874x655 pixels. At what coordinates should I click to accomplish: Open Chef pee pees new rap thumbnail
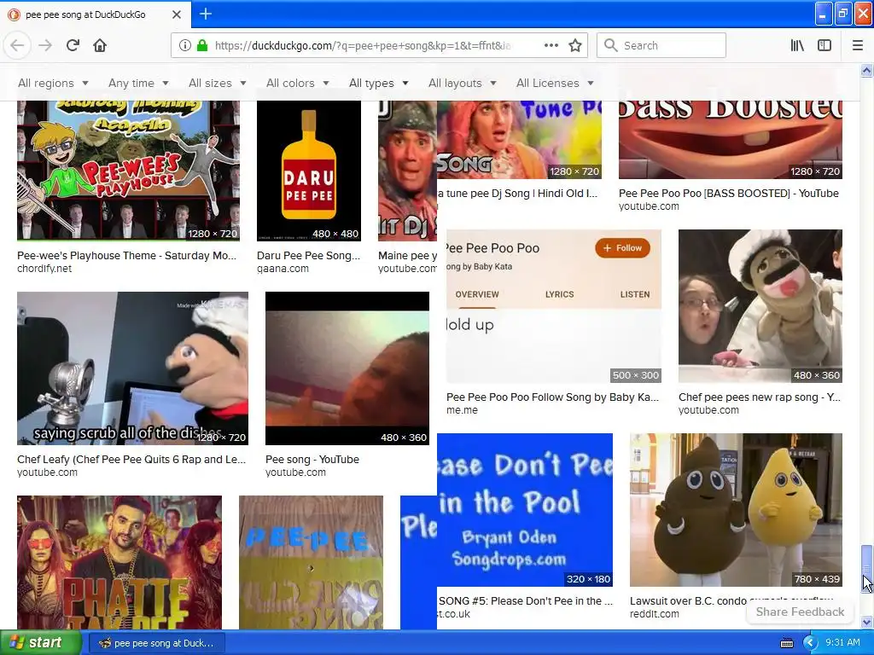click(x=760, y=306)
